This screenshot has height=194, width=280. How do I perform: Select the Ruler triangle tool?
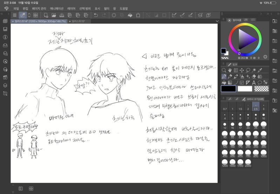tap(248, 82)
